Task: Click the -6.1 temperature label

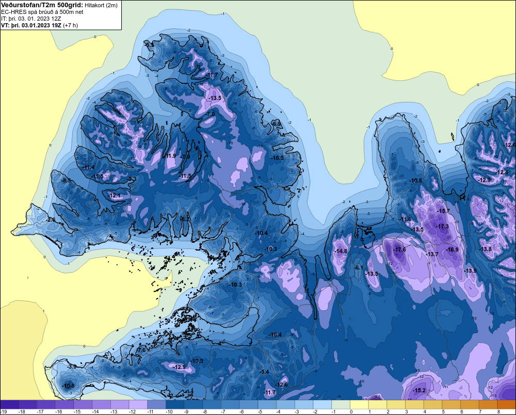Action: pyautogui.click(x=359, y=268)
